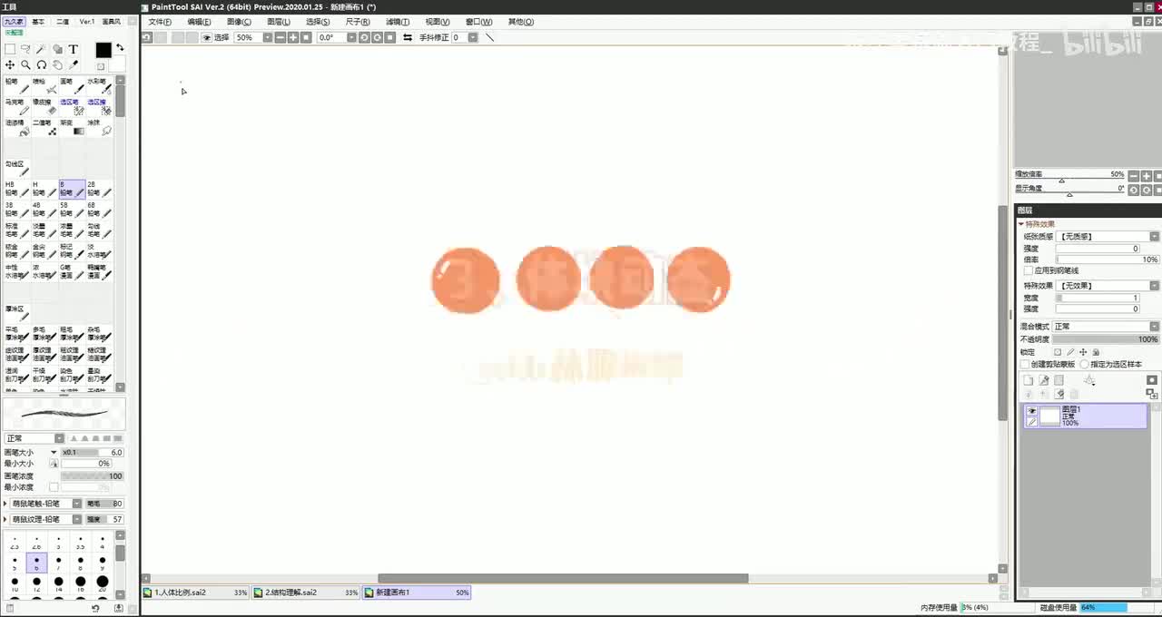Select the Rotate view tool
This screenshot has height=617, width=1162.
(x=41, y=65)
